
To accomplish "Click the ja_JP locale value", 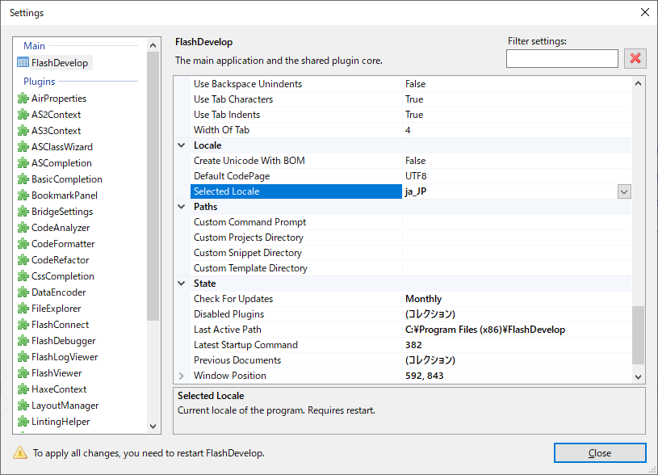I will coord(416,191).
